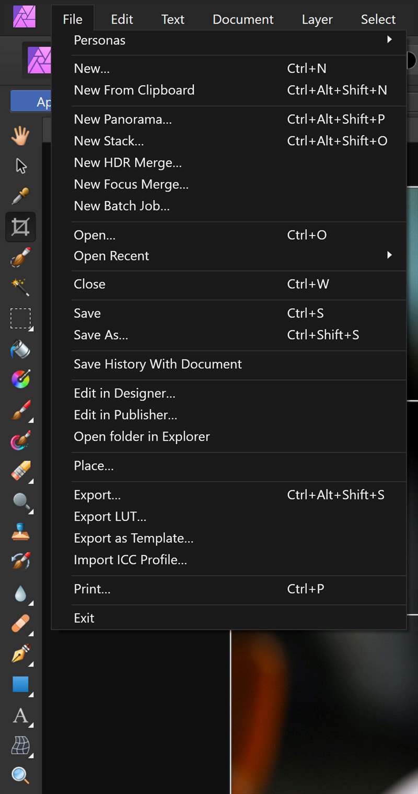Choose the Flood Fill bucket tool
Screen dimensions: 418x794
[x=20, y=349]
